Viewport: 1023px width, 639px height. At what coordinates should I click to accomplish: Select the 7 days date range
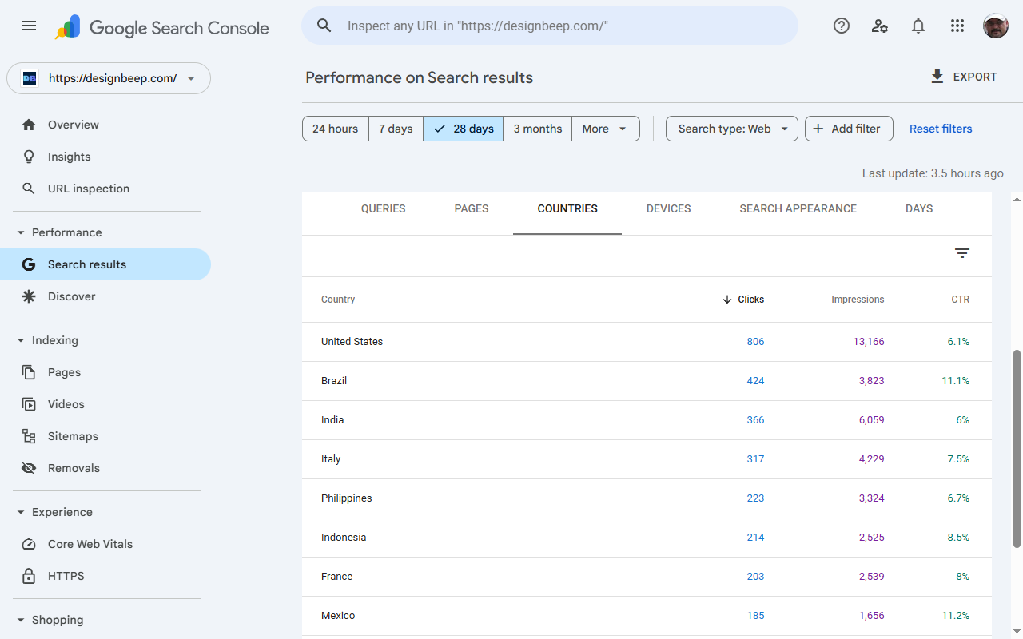396,129
